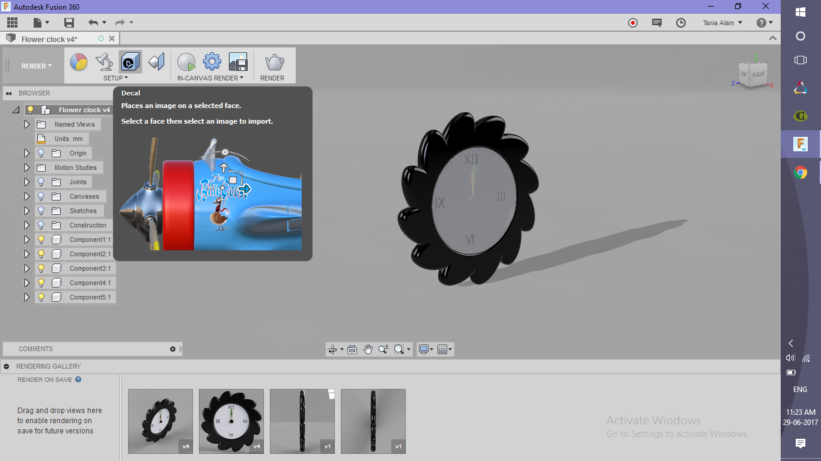Click the Render teapot icon
This screenshot has width=821, height=461.
coord(275,62)
